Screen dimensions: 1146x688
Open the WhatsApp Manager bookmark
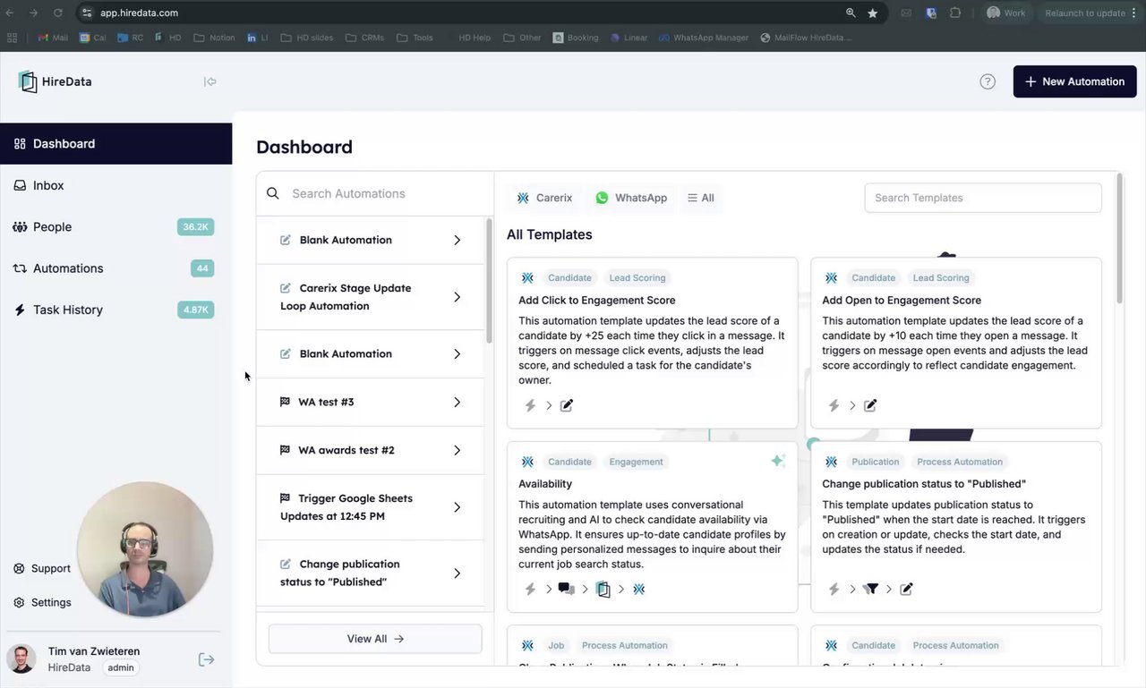tap(704, 38)
